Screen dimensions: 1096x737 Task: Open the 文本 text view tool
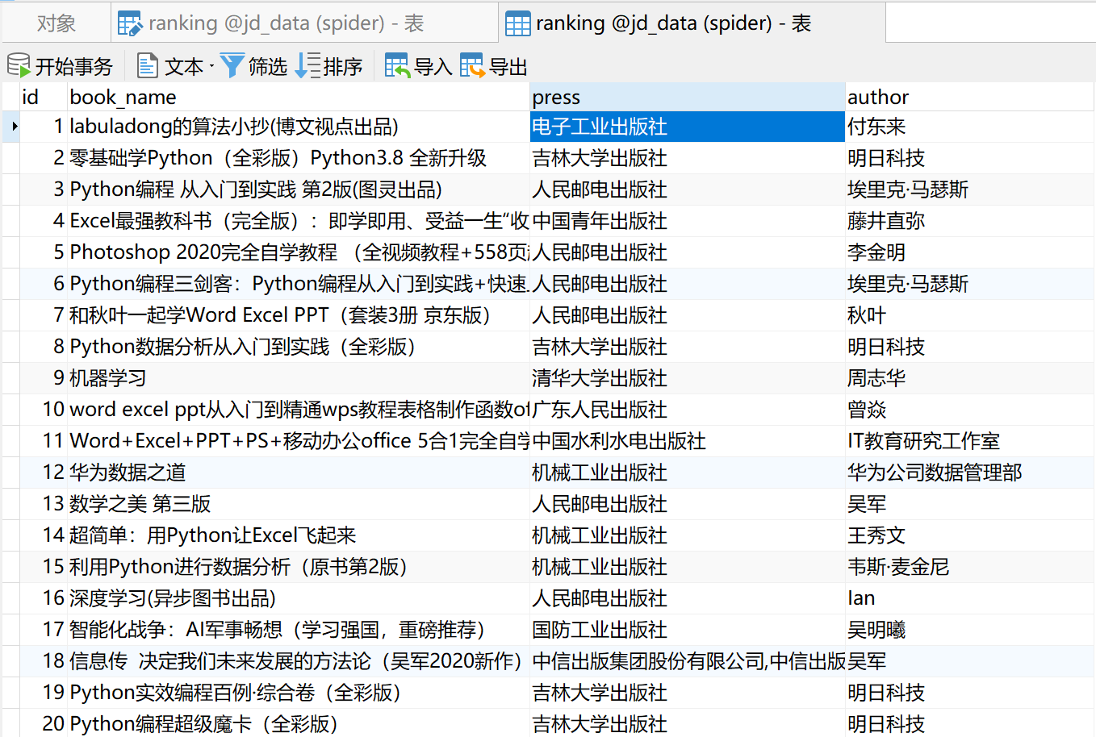coord(170,66)
